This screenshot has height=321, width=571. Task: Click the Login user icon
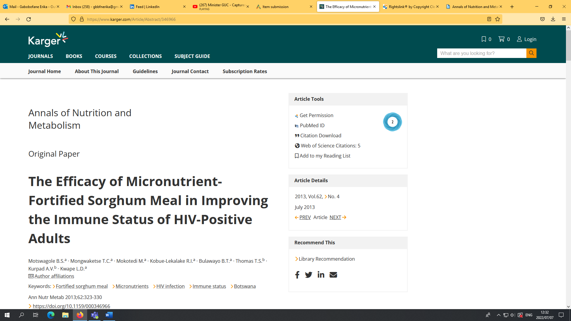pos(519,39)
